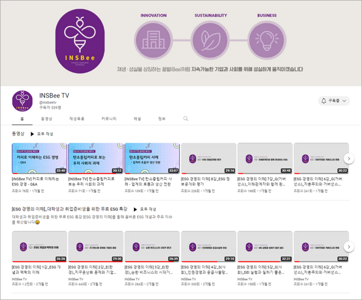Click the INSBee TV channel name heading
This screenshot has width=362, height=300.
coord(54,96)
